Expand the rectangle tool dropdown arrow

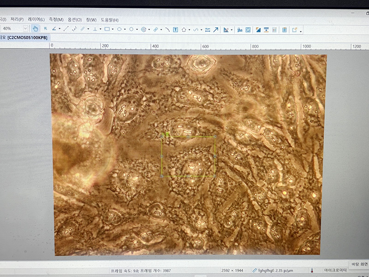113,29
